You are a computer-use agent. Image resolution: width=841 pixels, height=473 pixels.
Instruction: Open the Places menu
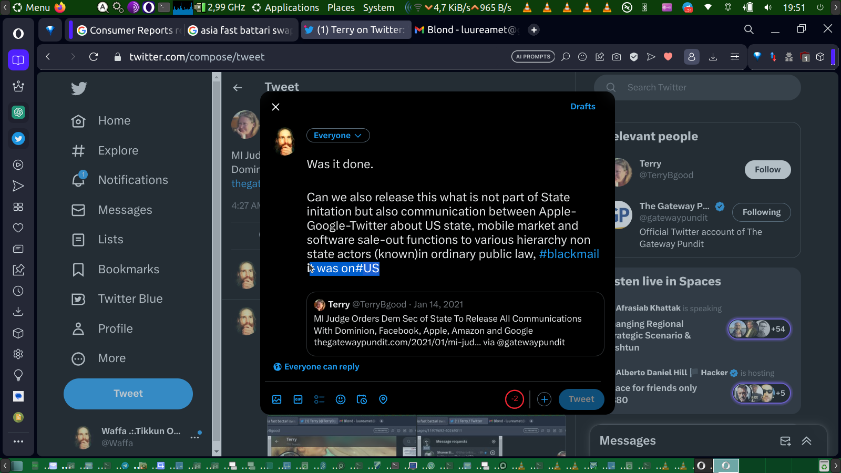point(341,7)
